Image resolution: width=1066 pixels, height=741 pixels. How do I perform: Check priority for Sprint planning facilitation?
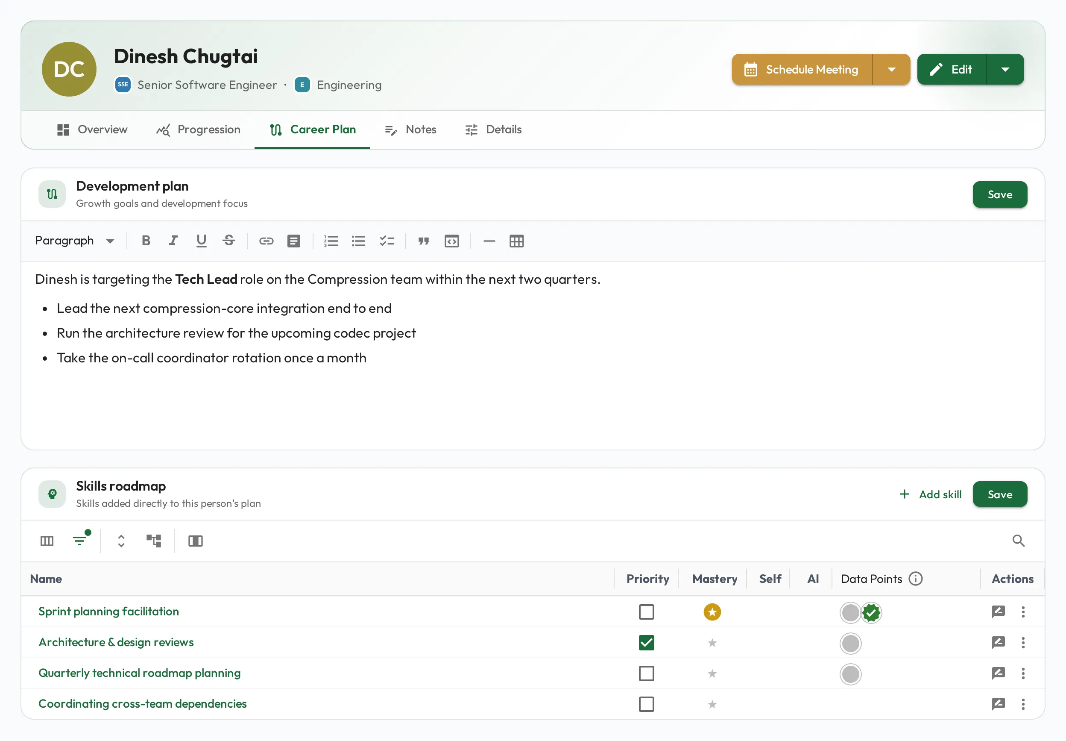646,612
